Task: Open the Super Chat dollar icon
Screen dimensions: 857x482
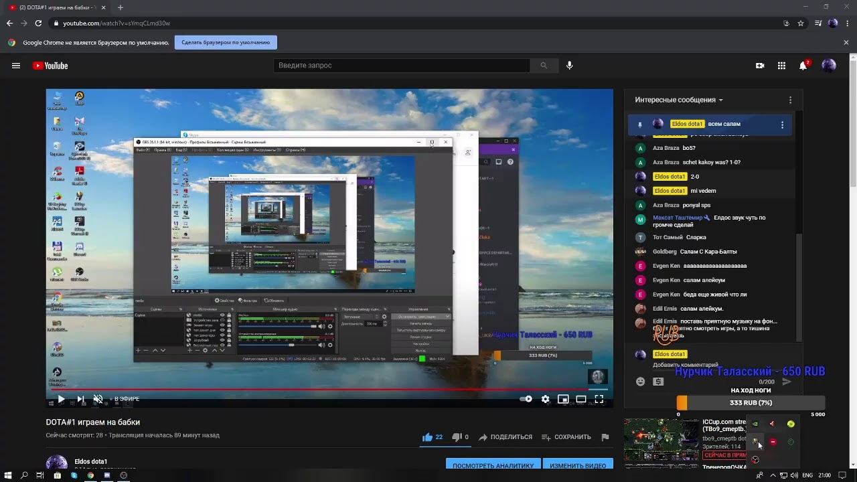Action: click(658, 382)
